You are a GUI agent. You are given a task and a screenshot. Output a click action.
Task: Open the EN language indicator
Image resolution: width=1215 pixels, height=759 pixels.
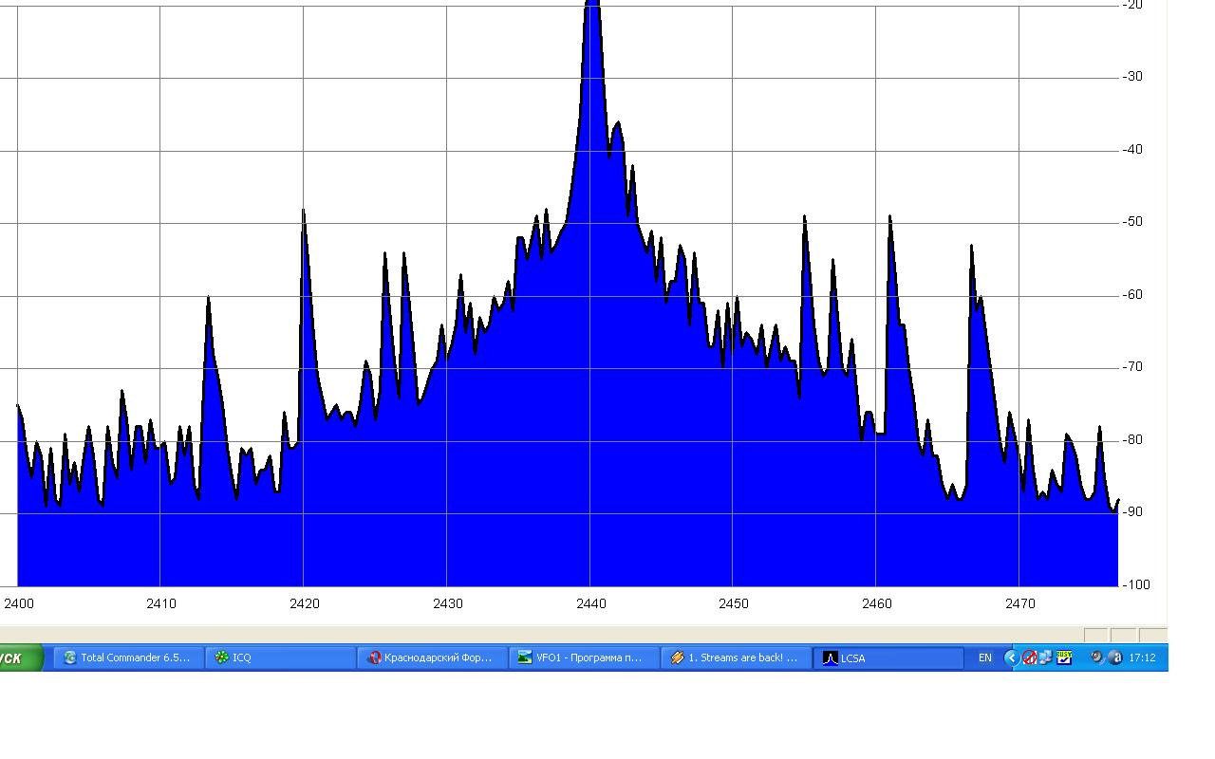click(x=985, y=657)
